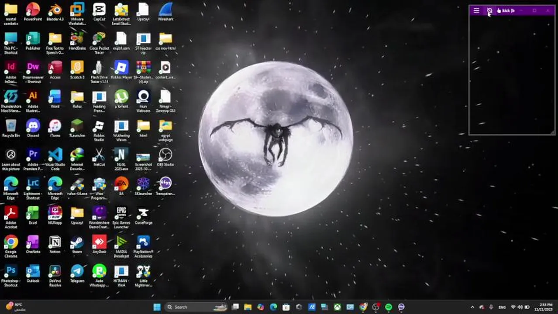558x314 pixels.
Task: Open the Windows Start menu
Action: click(x=157, y=307)
